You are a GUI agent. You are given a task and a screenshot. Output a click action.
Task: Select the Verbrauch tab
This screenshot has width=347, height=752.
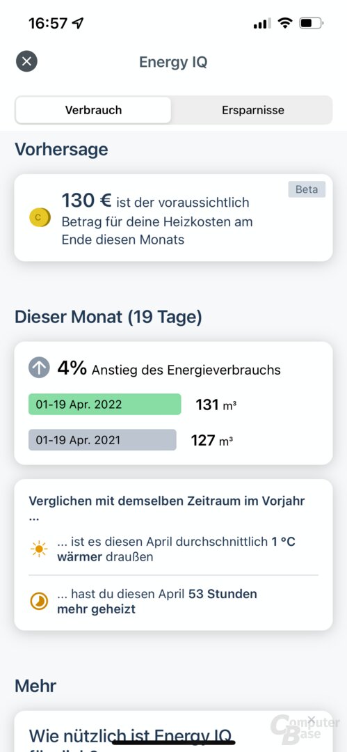pos(93,110)
